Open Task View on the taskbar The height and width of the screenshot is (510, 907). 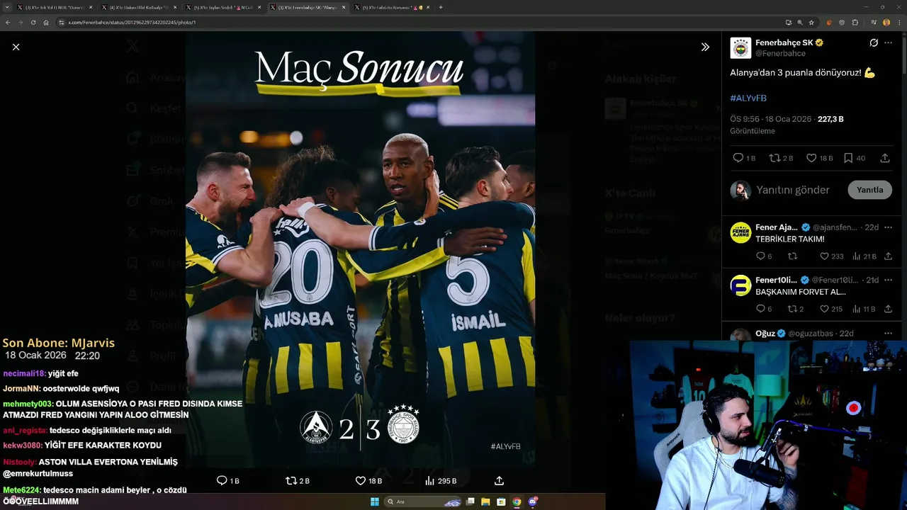(x=470, y=501)
